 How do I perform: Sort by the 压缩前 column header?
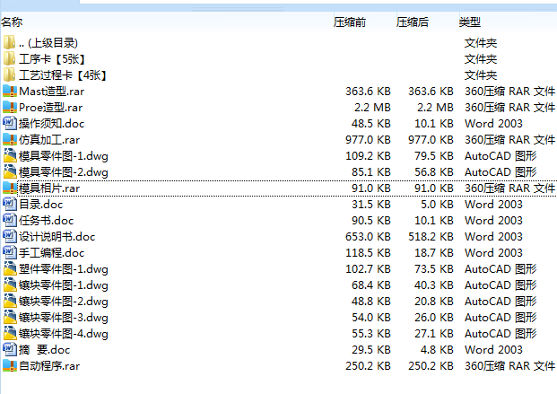[x=350, y=22]
